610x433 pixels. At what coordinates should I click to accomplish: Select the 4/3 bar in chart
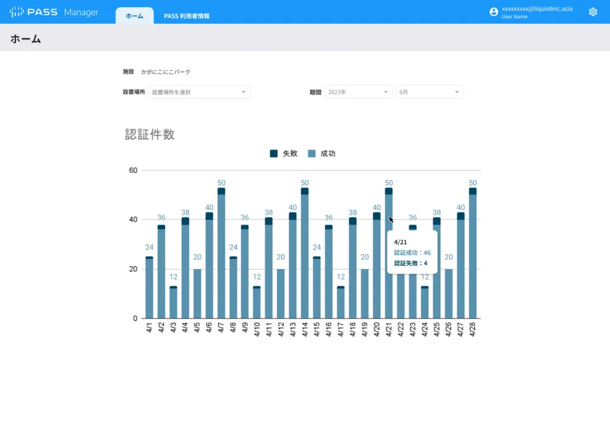pyautogui.click(x=173, y=303)
